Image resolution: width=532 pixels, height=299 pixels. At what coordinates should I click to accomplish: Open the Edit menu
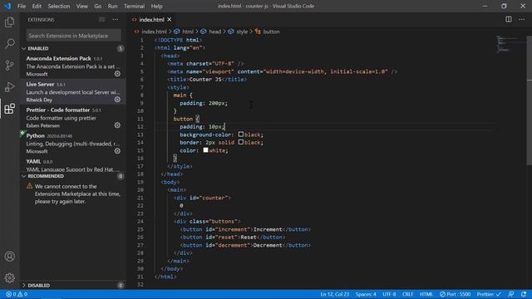point(37,6)
